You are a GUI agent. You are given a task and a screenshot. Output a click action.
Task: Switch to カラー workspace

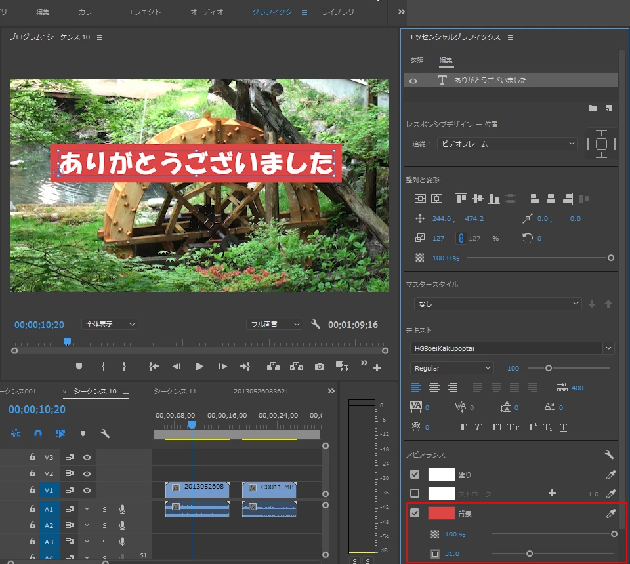pos(88,12)
